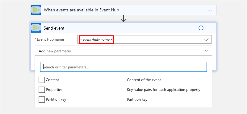
Task: Collapse the Add new parameter chevron
Action: [206, 51]
